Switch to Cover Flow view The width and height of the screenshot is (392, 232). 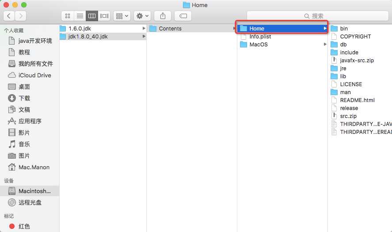pyautogui.click(x=104, y=16)
